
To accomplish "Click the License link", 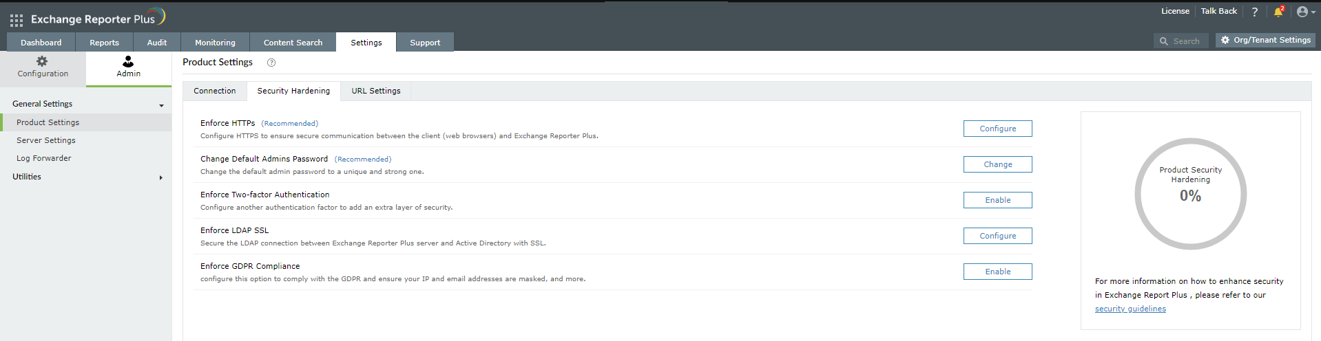I will pyautogui.click(x=1175, y=11).
